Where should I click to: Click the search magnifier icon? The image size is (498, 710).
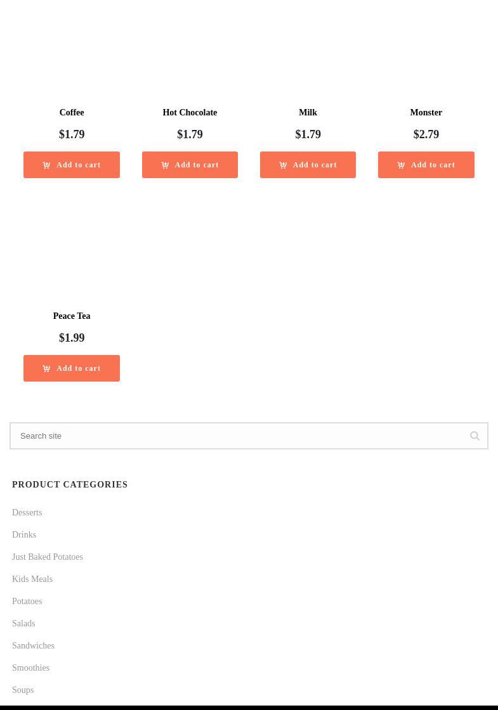point(475,436)
